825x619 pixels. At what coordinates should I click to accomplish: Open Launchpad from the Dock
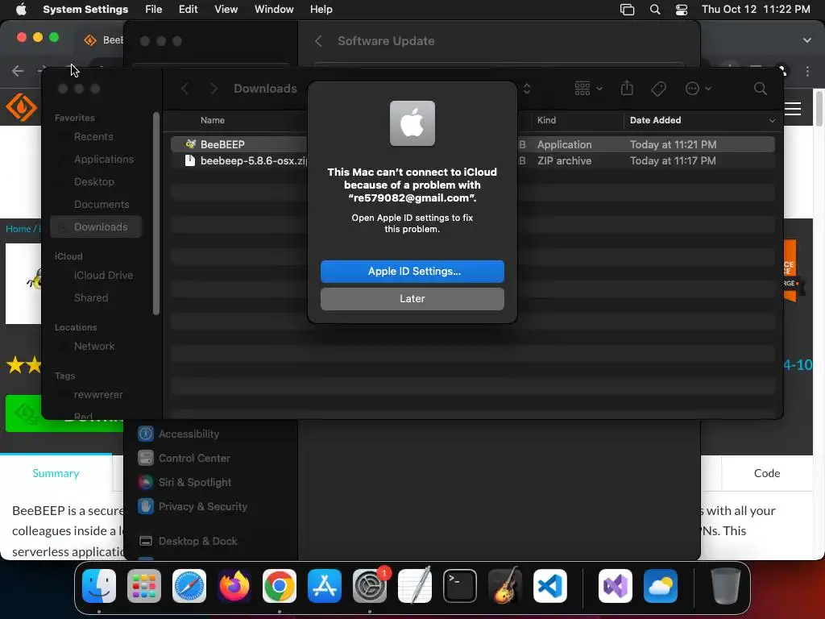tap(144, 586)
